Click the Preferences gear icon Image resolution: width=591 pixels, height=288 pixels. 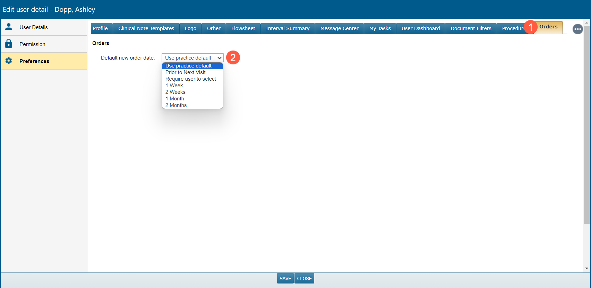[x=9, y=61]
